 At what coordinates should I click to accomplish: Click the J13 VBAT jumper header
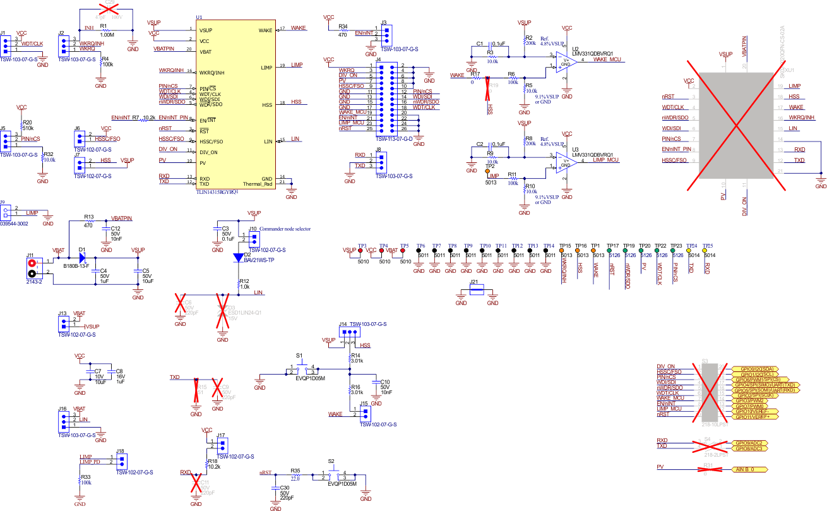coord(63,323)
